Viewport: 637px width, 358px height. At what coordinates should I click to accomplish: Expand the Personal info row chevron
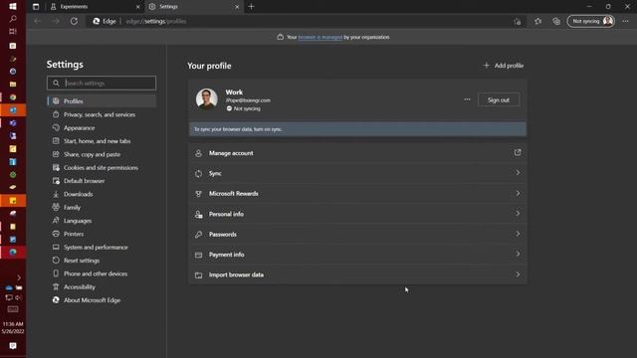pos(518,214)
